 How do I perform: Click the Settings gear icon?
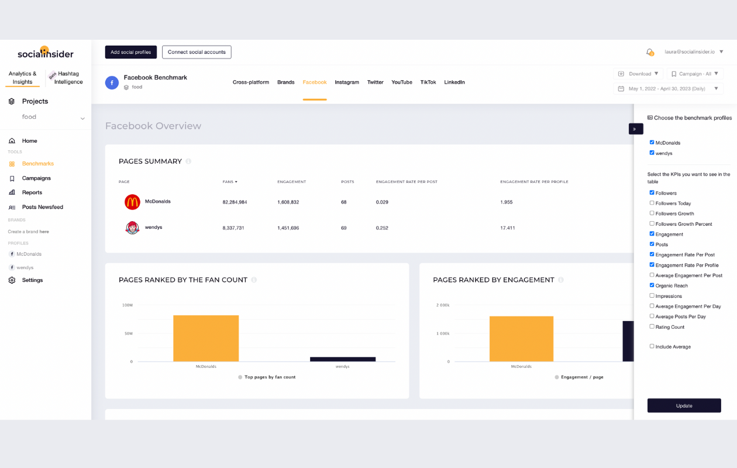coord(12,280)
